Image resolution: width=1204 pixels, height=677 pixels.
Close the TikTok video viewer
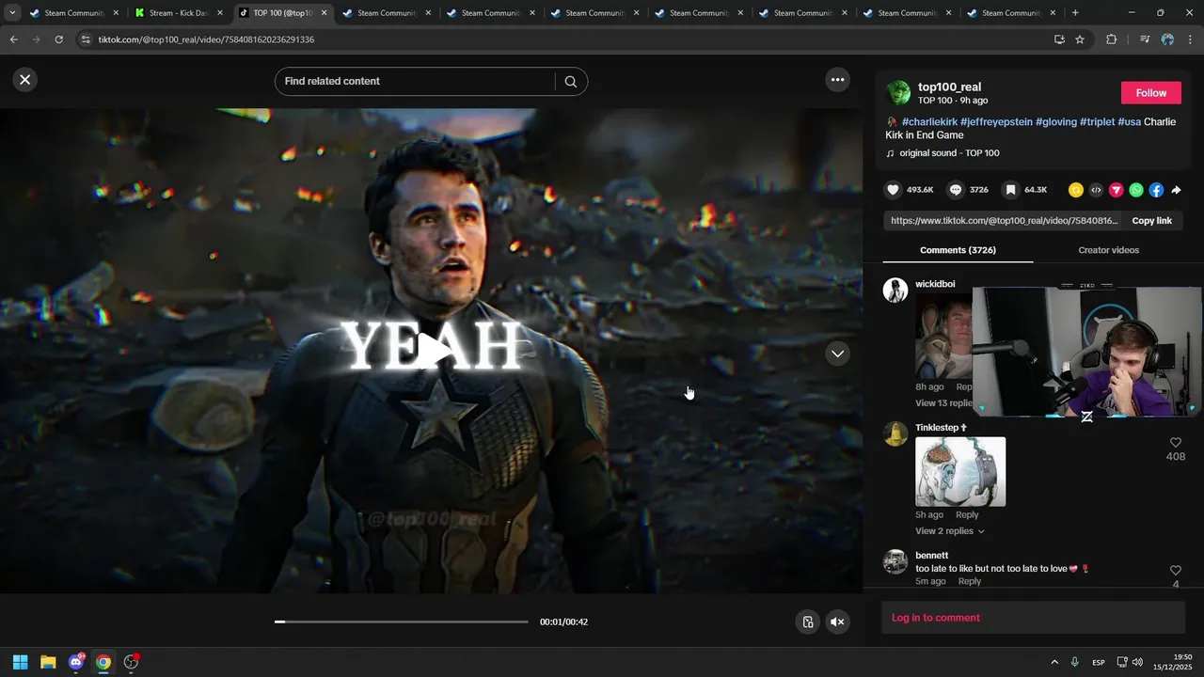click(x=25, y=80)
